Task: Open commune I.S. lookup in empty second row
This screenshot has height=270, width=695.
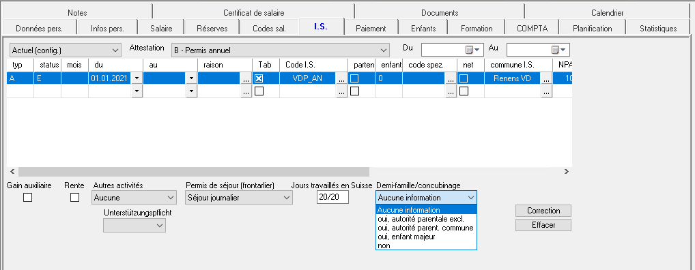Action: click(x=546, y=91)
